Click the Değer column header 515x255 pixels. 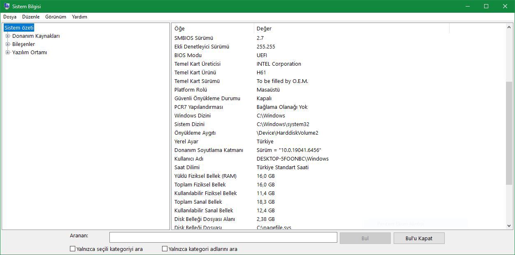click(352, 28)
